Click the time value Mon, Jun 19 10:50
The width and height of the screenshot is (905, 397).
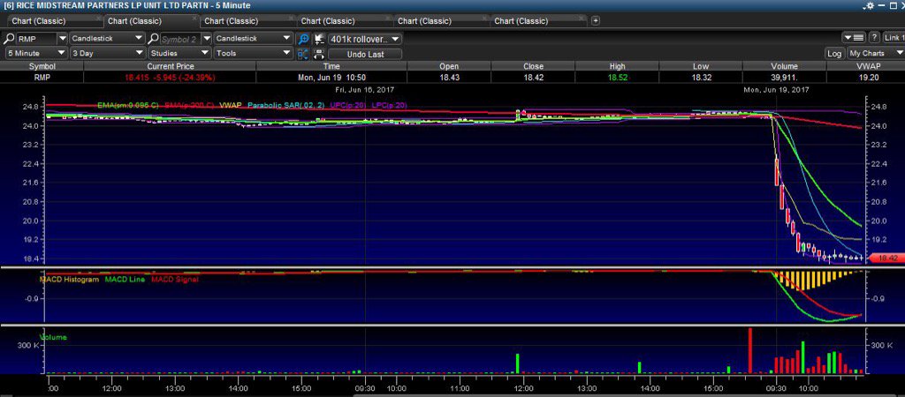click(332, 77)
